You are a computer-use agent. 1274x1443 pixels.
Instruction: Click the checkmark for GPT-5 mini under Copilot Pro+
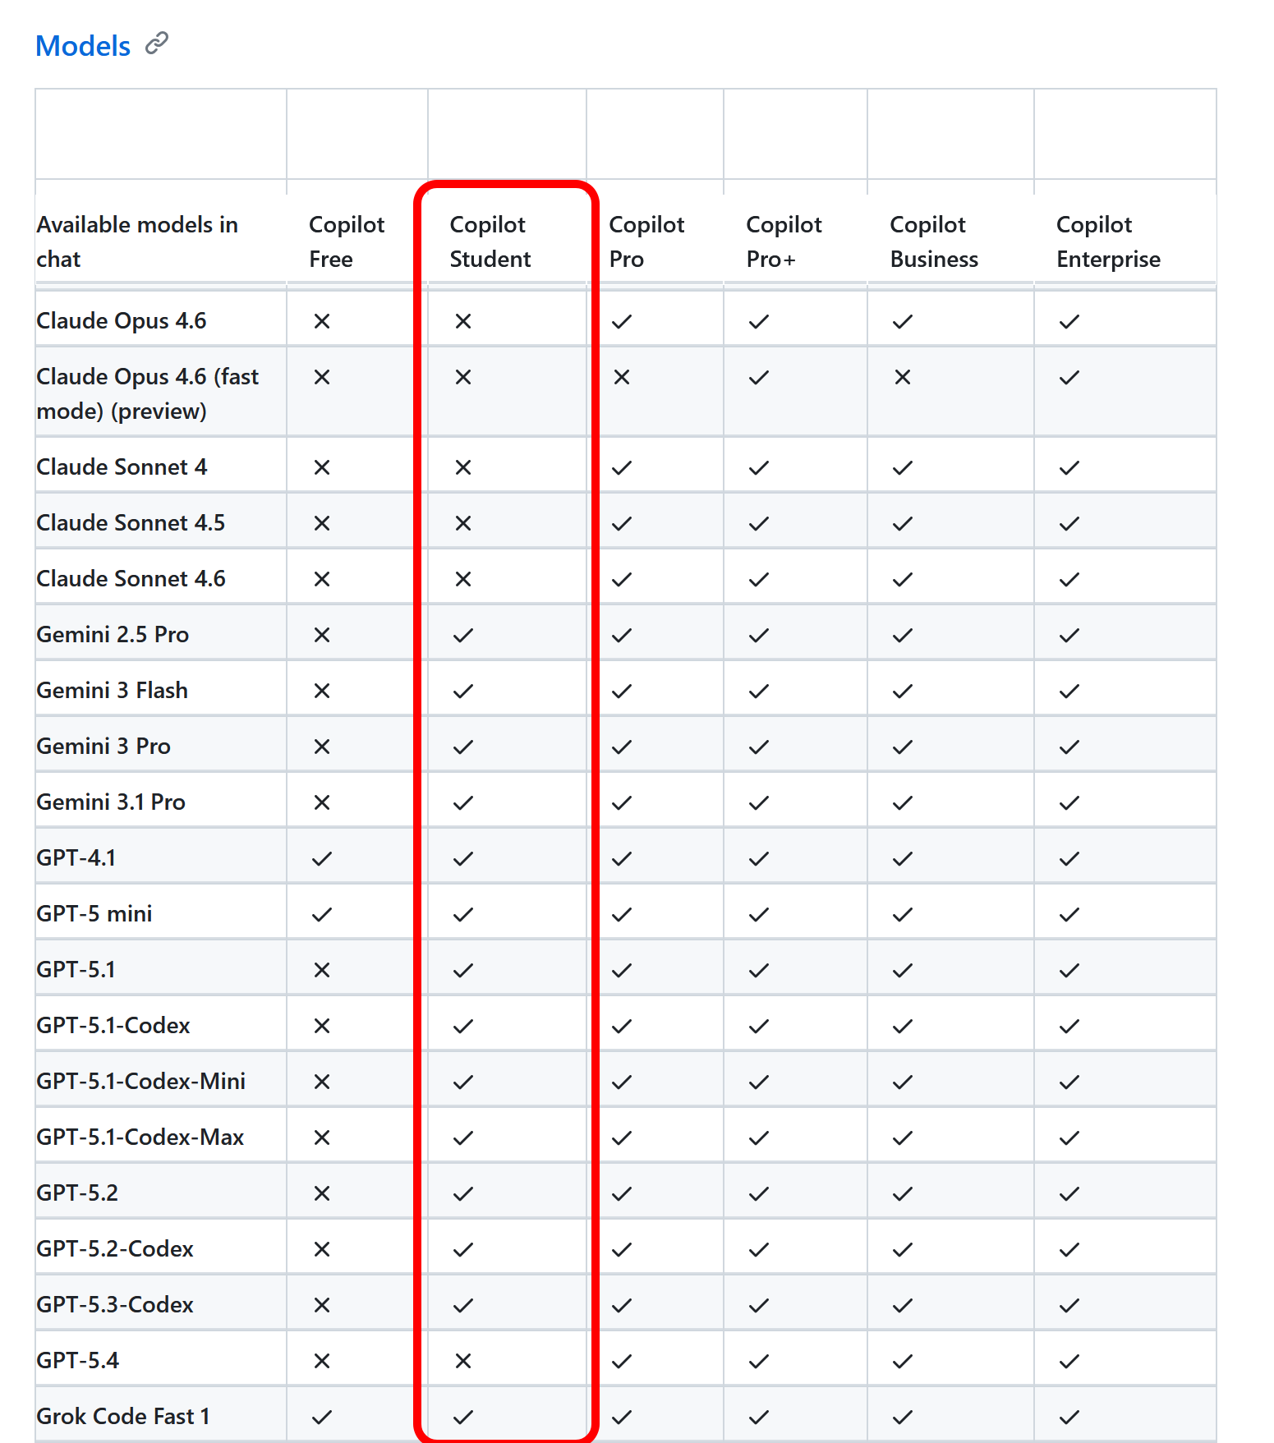[759, 914]
